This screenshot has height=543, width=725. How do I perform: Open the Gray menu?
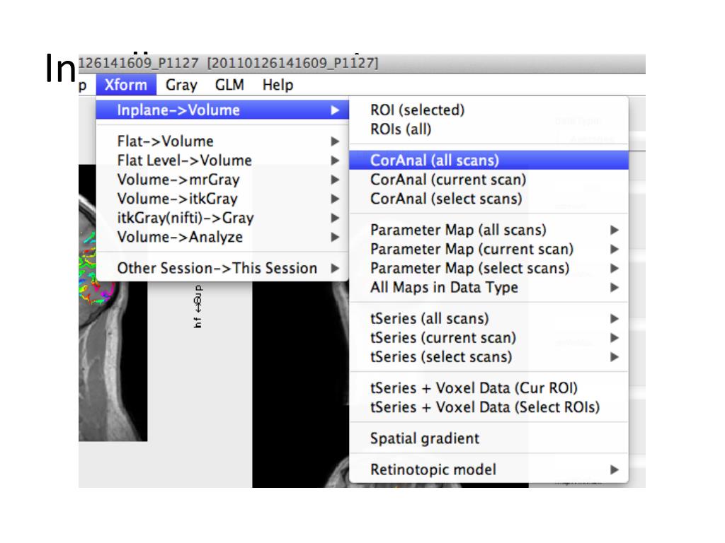(x=181, y=85)
